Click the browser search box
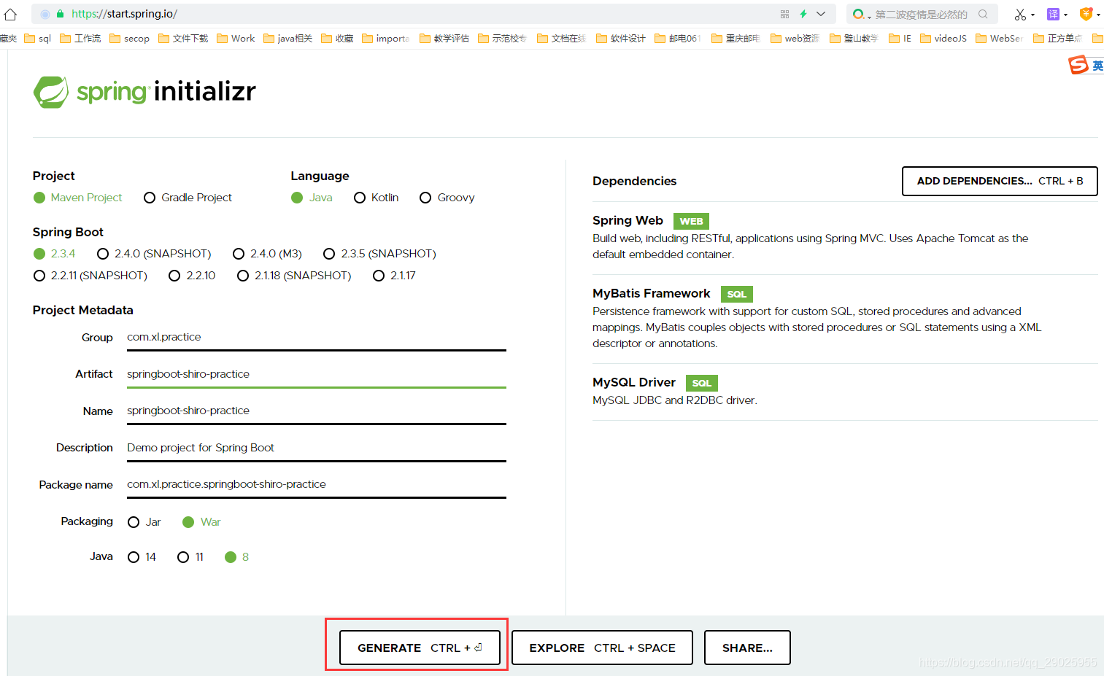1104x676 pixels. coord(921,14)
